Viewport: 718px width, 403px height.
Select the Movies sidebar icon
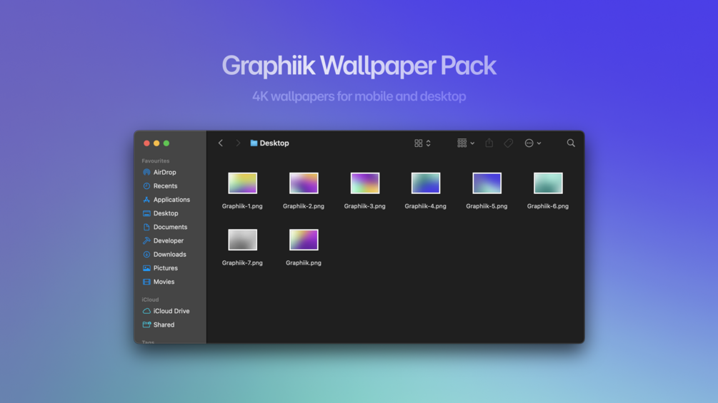point(146,282)
